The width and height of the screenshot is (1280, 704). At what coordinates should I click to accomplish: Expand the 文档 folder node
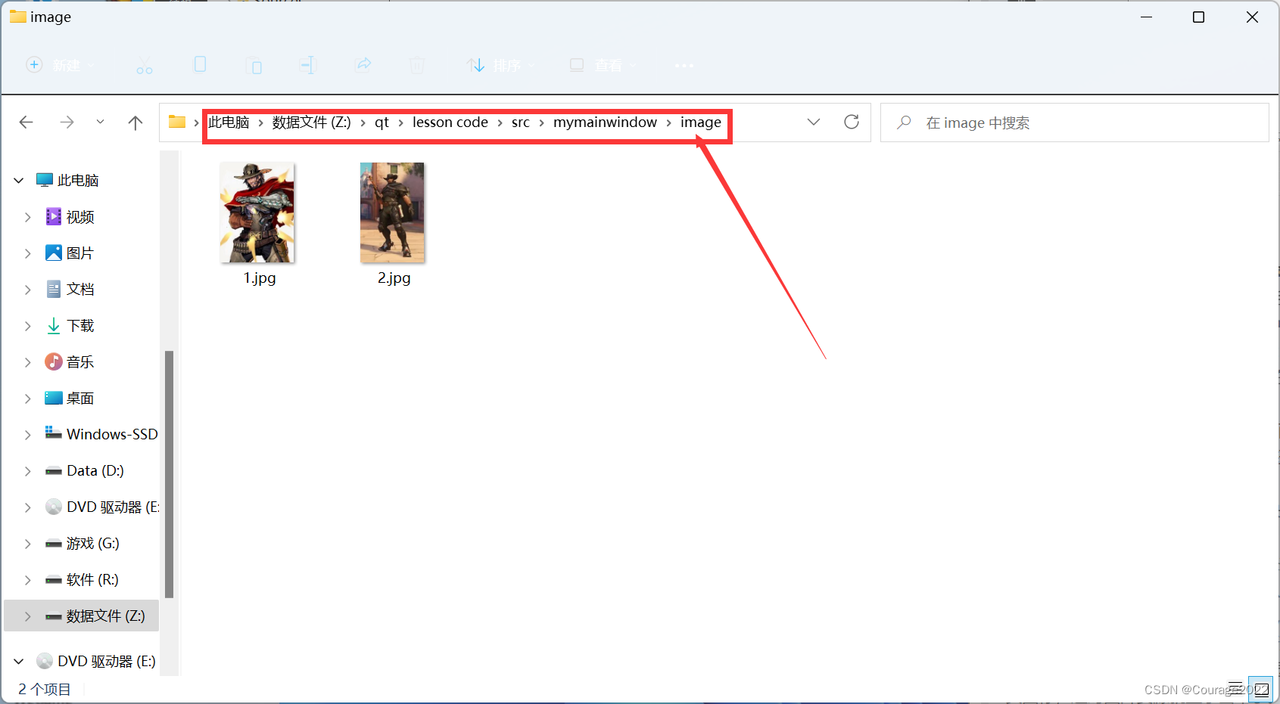(x=28, y=290)
